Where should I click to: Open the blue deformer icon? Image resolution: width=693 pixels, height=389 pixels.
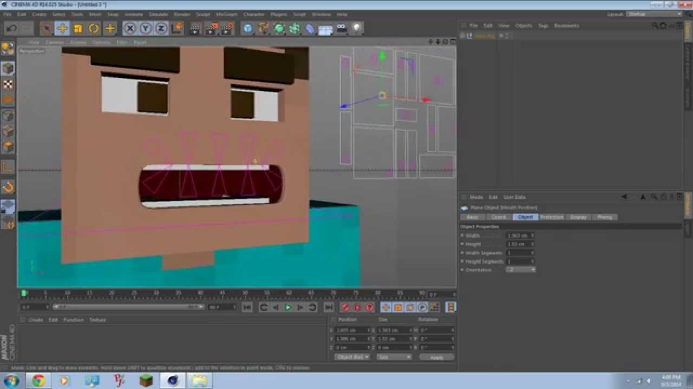310,29
